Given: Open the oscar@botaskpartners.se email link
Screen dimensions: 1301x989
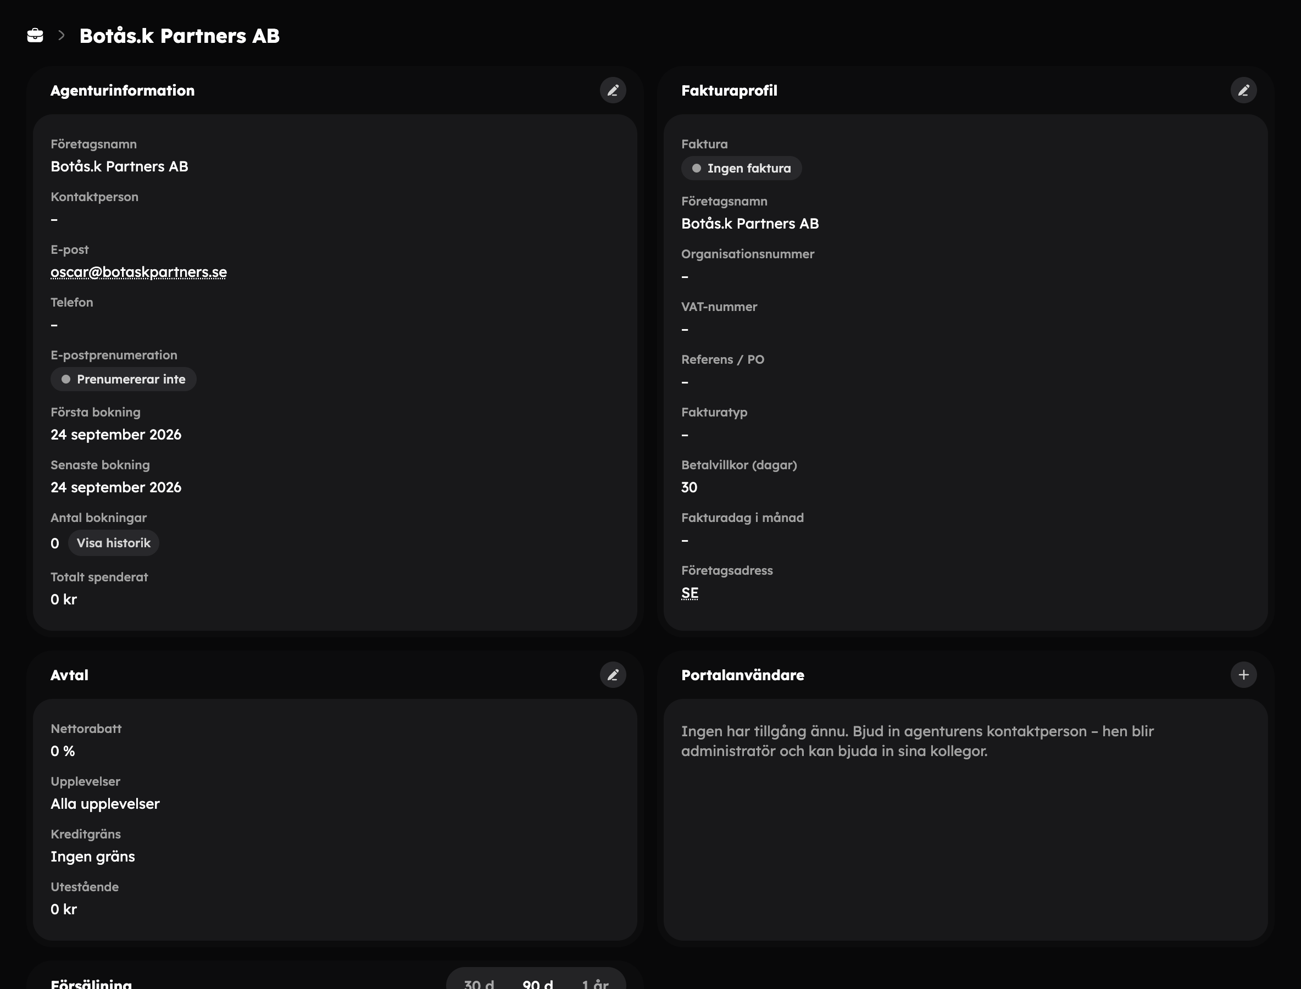Looking at the screenshot, I should pos(139,272).
